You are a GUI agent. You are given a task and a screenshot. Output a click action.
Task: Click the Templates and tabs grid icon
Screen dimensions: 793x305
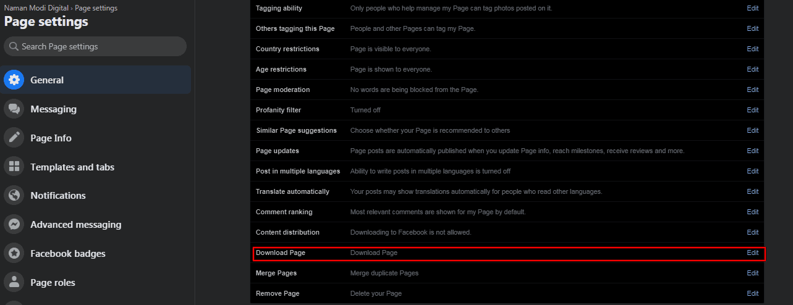[14, 167]
